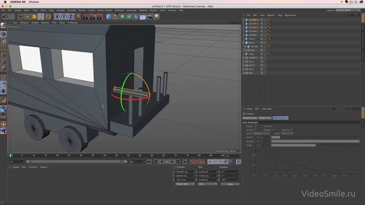
Task: Select Texture mode icon in left sidebar
Action: 3,42
